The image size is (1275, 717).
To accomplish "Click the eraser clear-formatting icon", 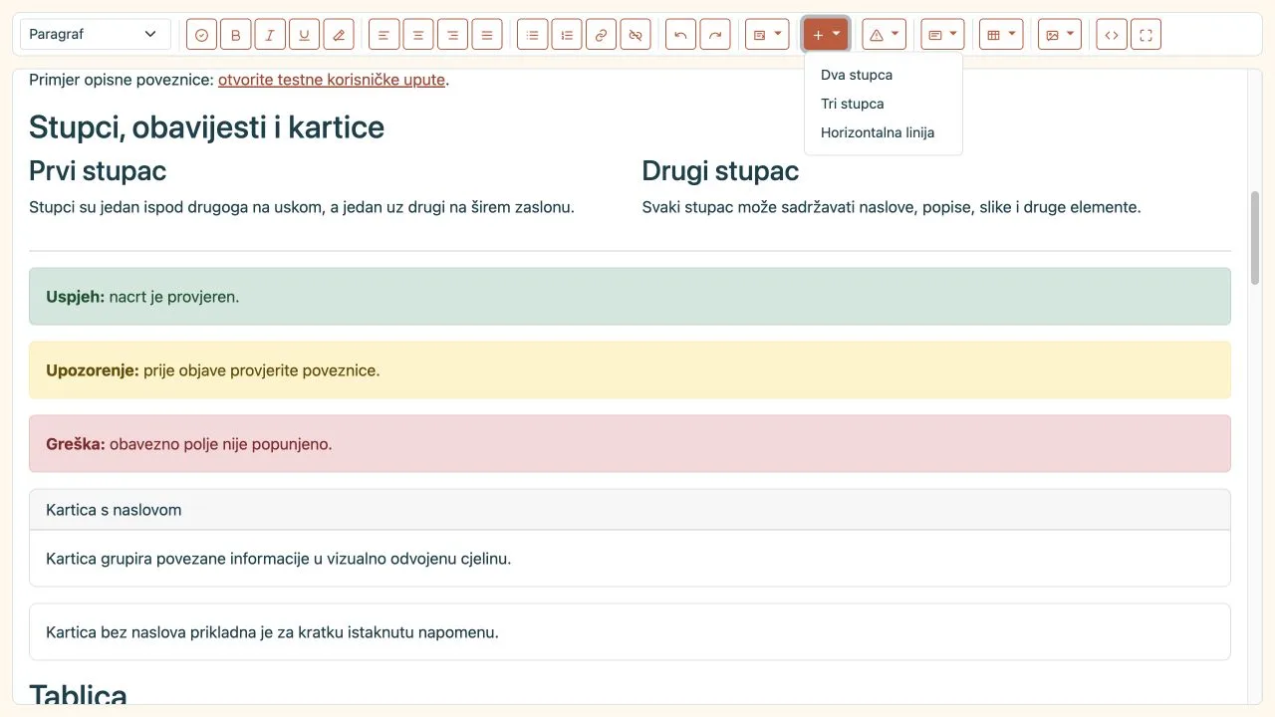I will [339, 35].
